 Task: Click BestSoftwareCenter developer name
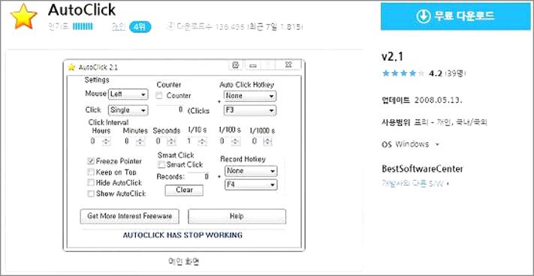tap(422, 169)
